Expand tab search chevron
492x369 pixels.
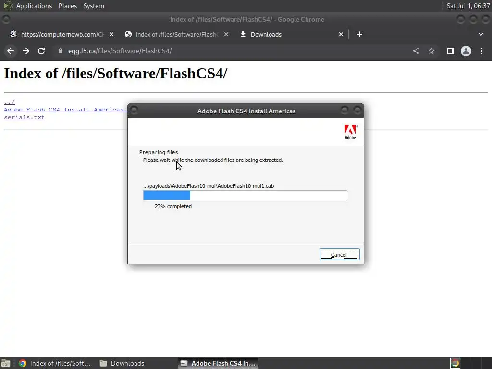click(480, 34)
